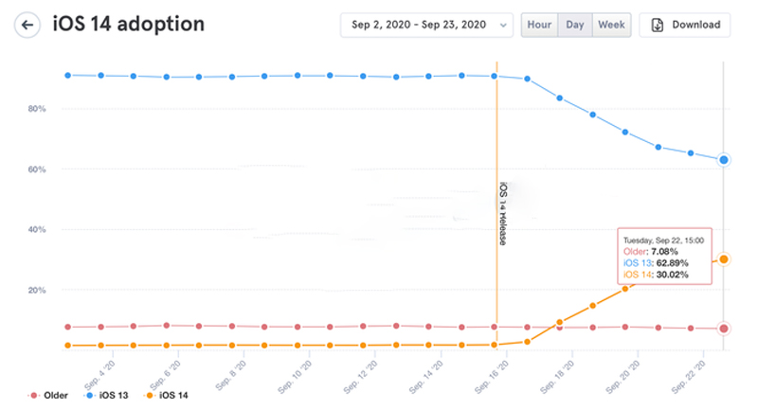
Task: Click highlighted iOS 14 endpoint at 30.02%
Action: pyautogui.click(x=724, y=258)
